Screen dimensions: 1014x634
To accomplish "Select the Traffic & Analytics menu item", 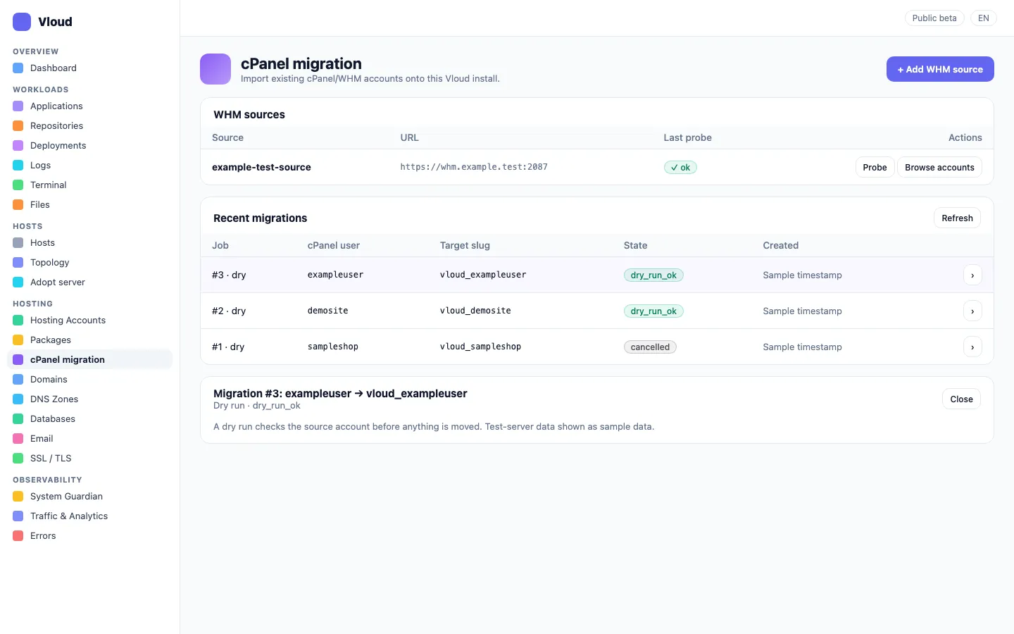I will [x=89, y=516].
